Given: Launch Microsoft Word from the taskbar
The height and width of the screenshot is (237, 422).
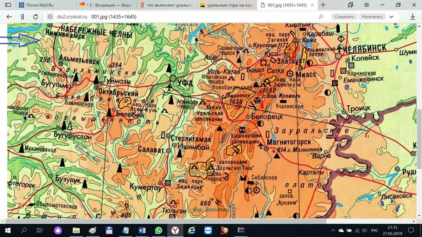Looking at the screenshot, I should (142, 231).
